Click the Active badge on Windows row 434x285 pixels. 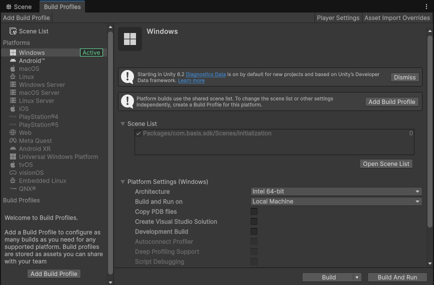tap(91, 52)
